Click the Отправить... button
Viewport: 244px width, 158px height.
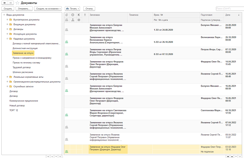24,9
